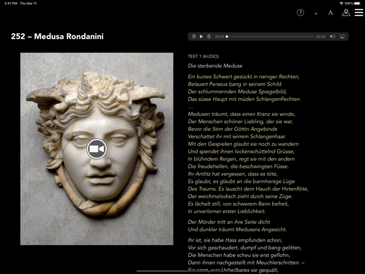Screen dimensions: 365x274
Task: Select the heading 'Die sterbende Meduse'
Action: click(215, 66)
